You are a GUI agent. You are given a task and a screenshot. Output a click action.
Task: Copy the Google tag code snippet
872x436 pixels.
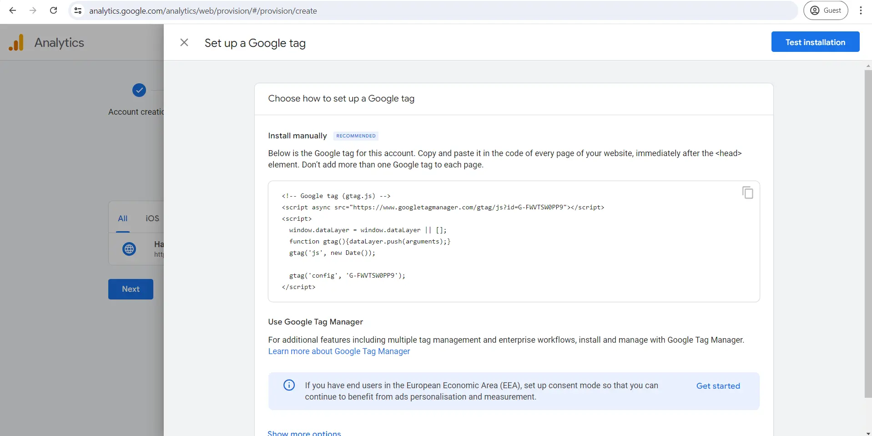(x=747, y=193)
